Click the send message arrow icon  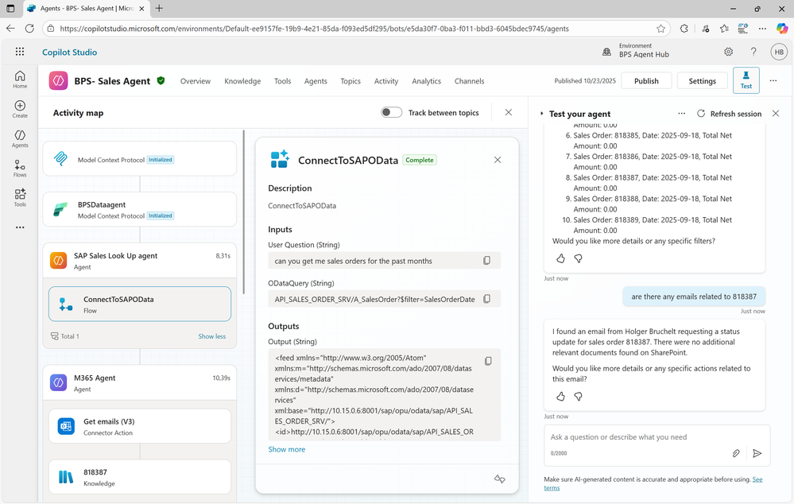point(757,453)
